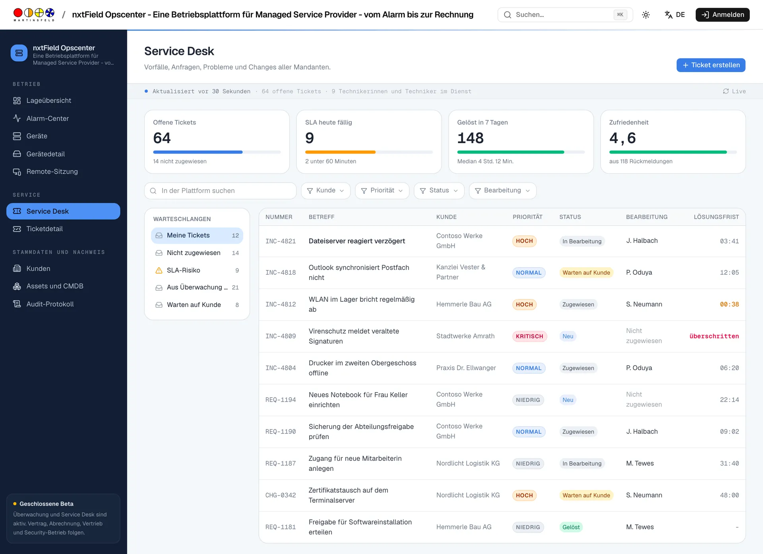The height and width of the screenshot is (554, 763).
Task: Click the SLA-Risiko warning triangle icon
Action: pos(159,270)
